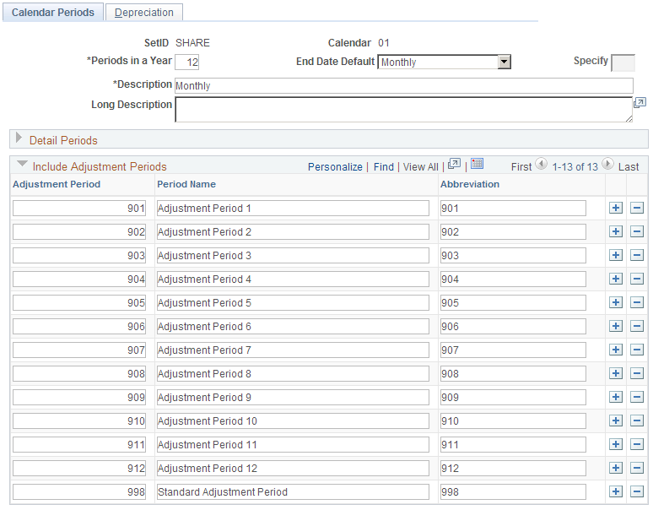Delete the Adjustment Period 902 row

(x=637, y=231)
